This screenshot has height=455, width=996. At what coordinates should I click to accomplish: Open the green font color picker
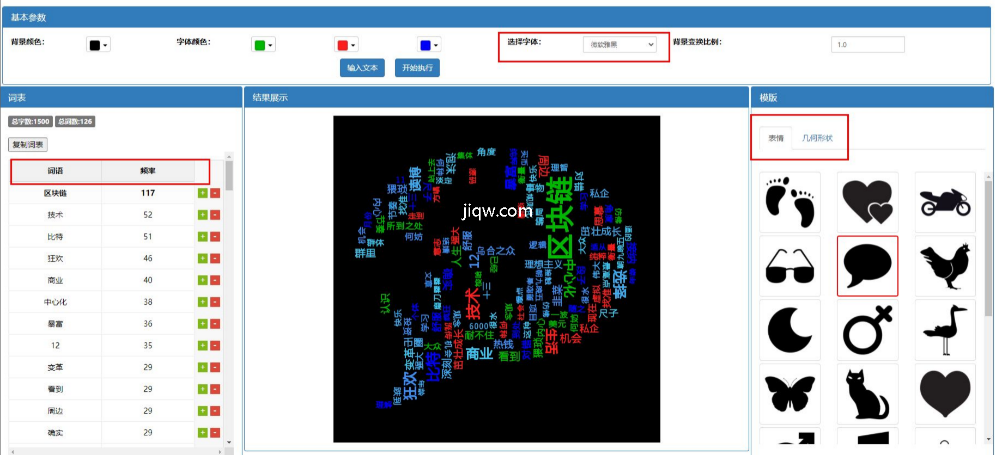click(x=263, y=45)
